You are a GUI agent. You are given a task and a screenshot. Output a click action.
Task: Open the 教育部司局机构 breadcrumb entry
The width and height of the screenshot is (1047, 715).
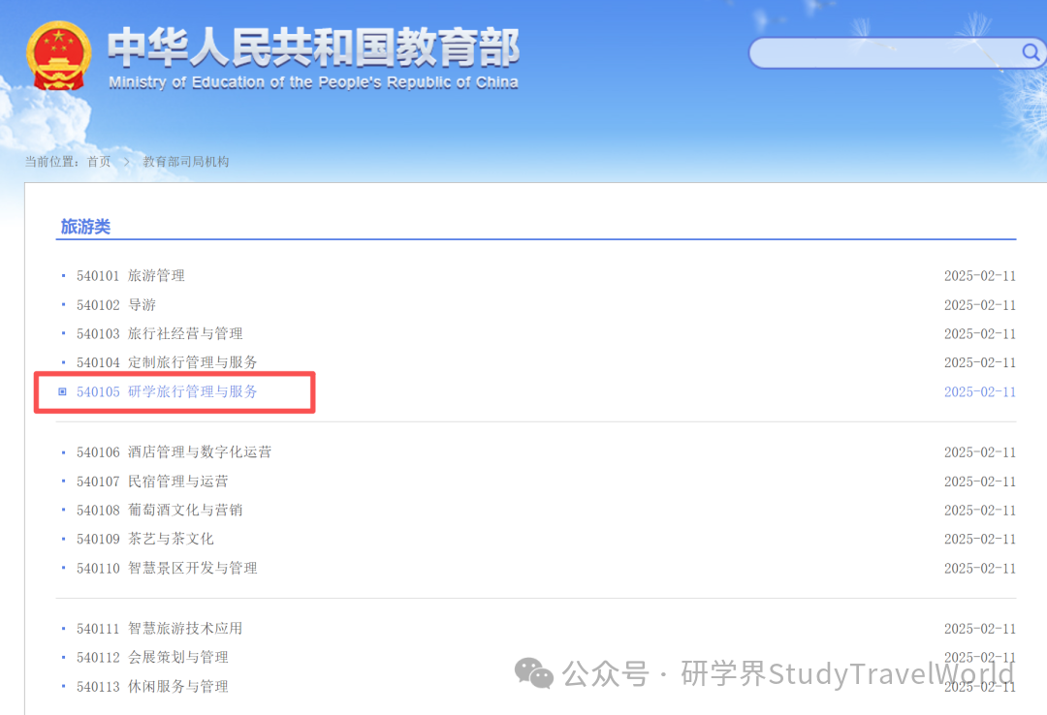pyautogui.click(x=185, y=162)
